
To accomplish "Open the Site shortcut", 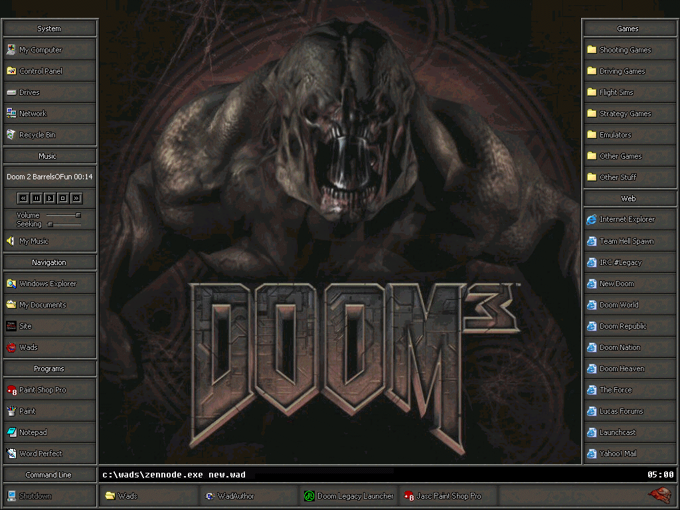I will point(50,326).
